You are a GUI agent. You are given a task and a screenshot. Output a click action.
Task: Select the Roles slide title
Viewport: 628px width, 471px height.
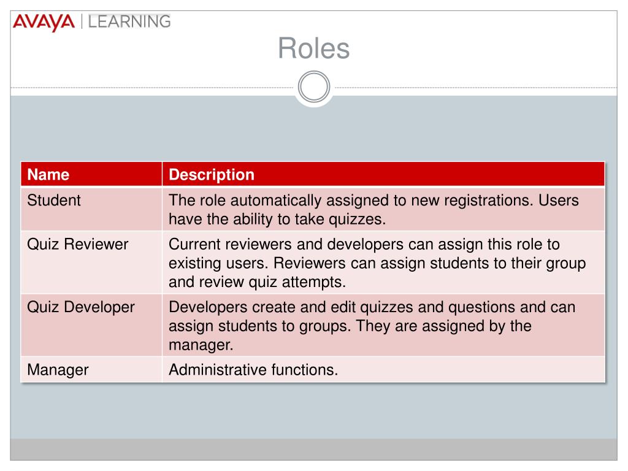(314, 48)
